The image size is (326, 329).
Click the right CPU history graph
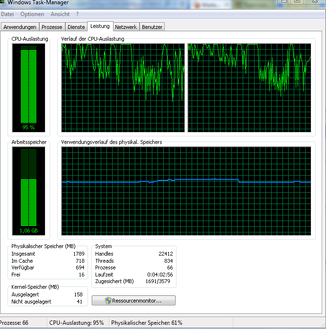[249, 88]
